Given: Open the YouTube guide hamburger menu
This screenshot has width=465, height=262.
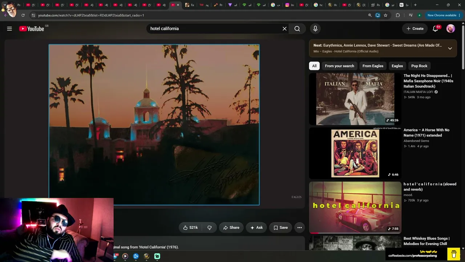Looking at the screenshot, I should [9, 29].
